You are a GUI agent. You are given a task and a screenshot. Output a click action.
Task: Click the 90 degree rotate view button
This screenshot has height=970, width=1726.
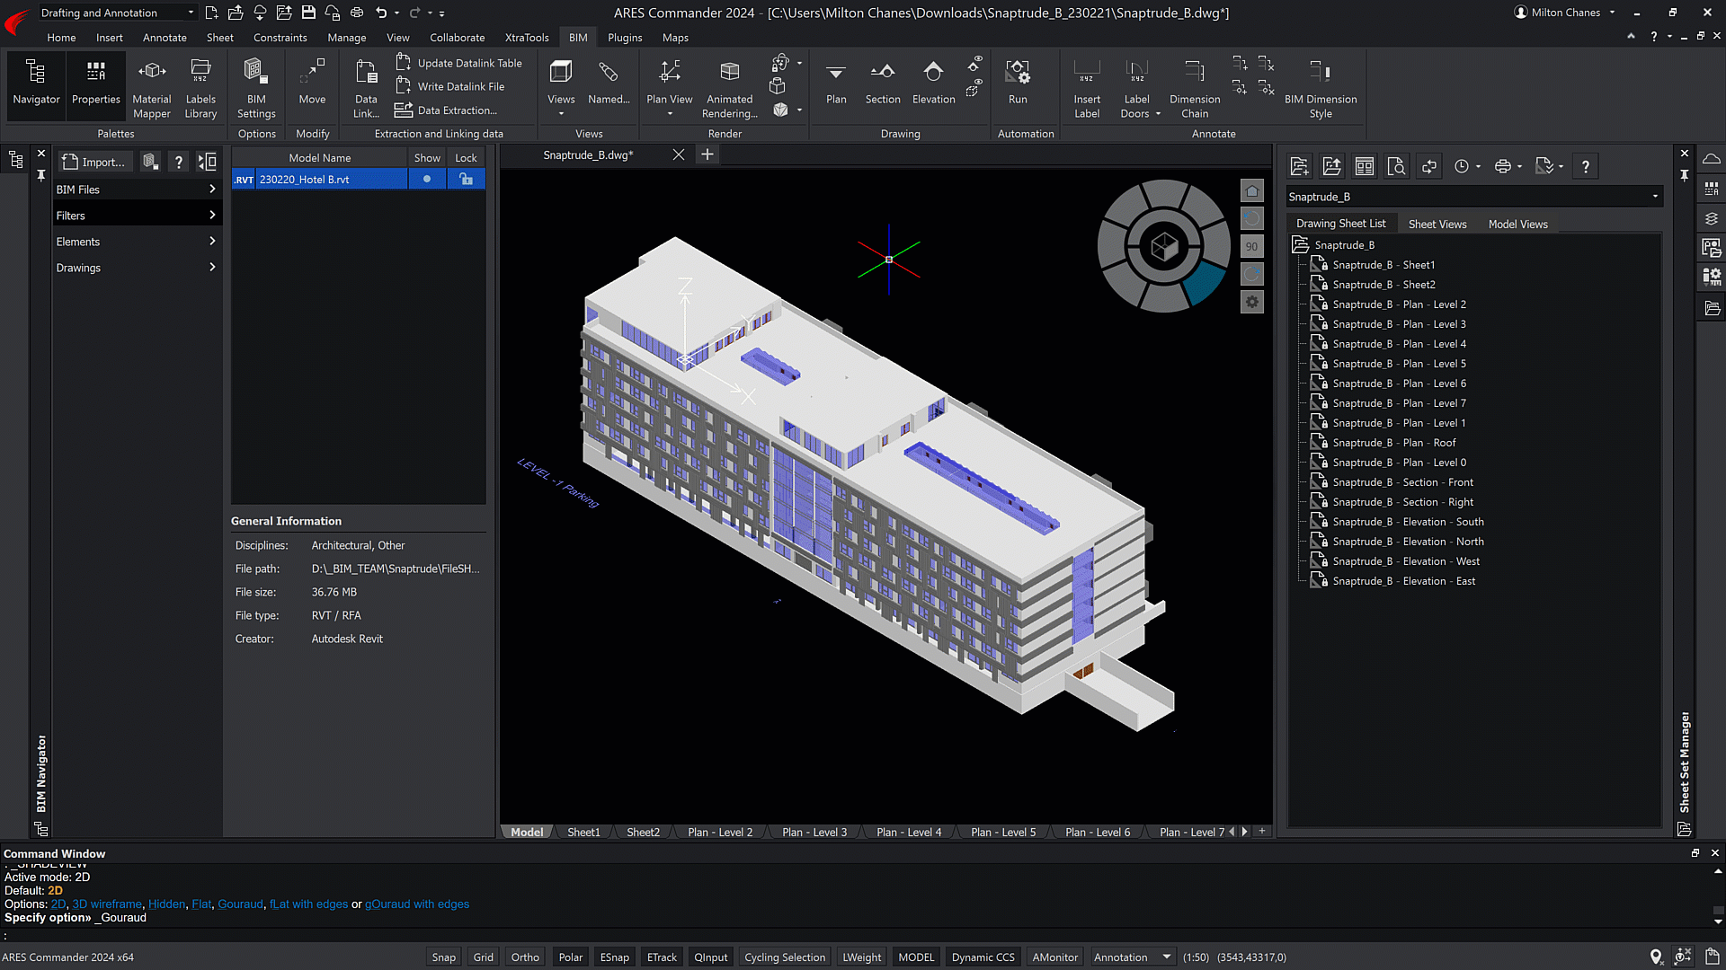(x=1251, y=246)
